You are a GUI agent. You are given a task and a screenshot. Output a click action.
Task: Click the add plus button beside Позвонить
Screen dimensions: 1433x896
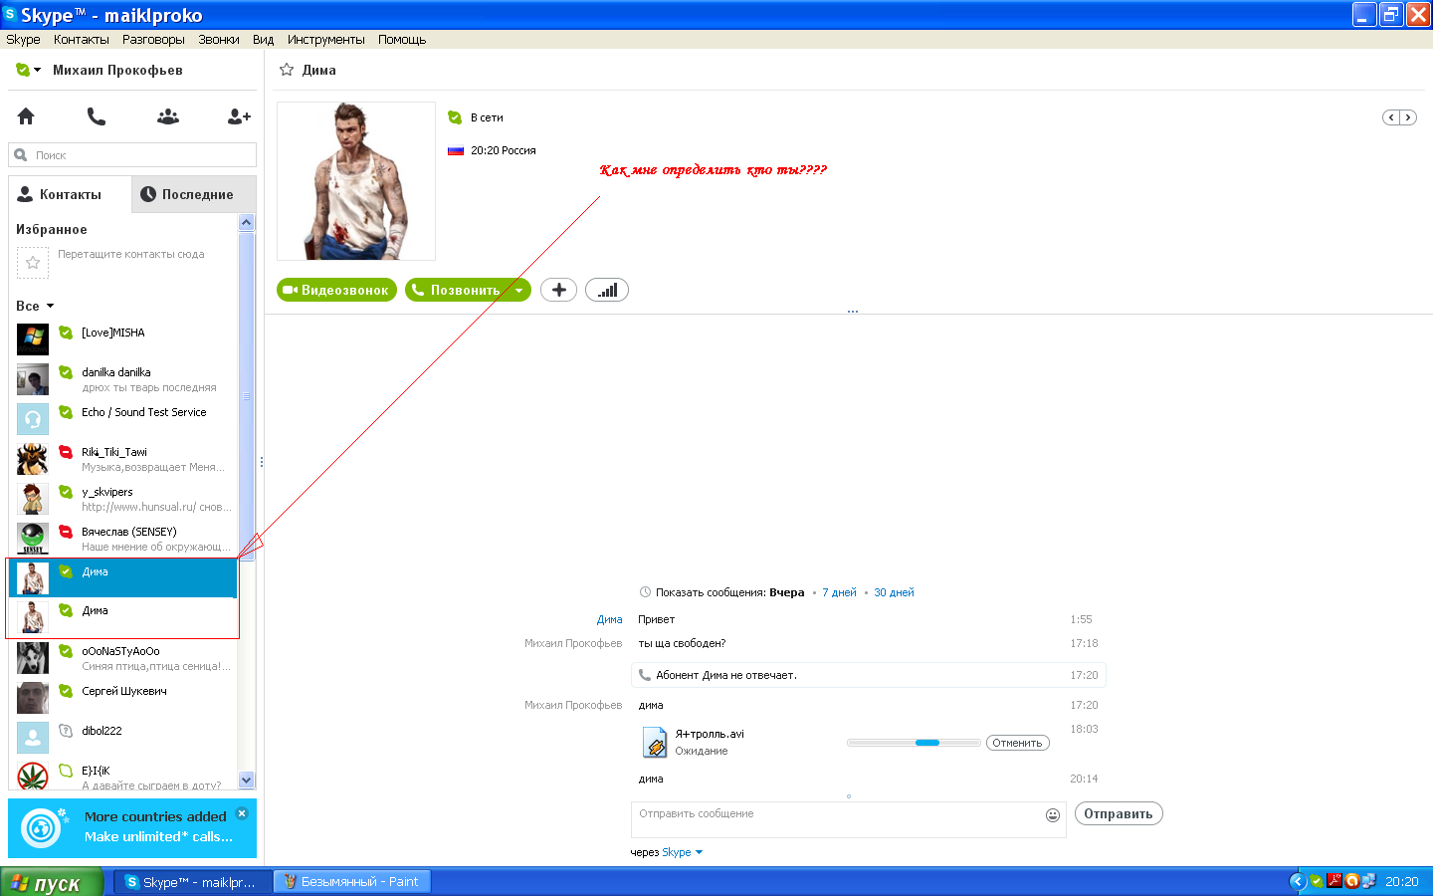[558, 290]
